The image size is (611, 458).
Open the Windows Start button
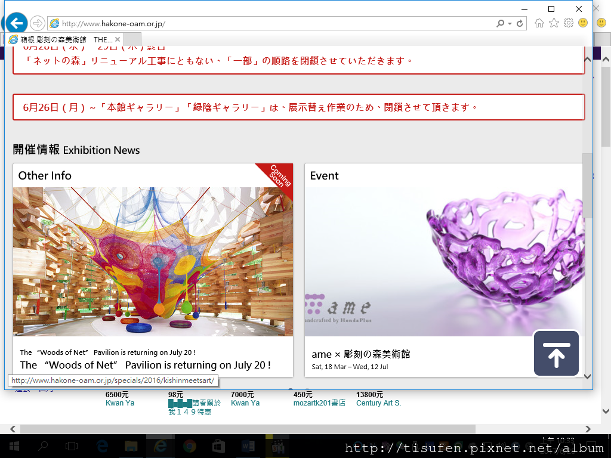coord(14,446)
